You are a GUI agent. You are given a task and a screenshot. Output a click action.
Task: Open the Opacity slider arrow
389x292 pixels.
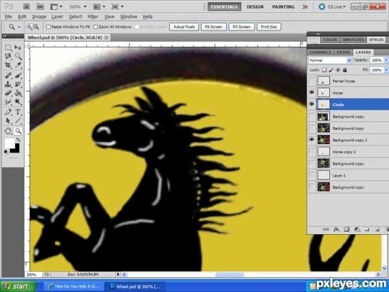pos(386,60)
